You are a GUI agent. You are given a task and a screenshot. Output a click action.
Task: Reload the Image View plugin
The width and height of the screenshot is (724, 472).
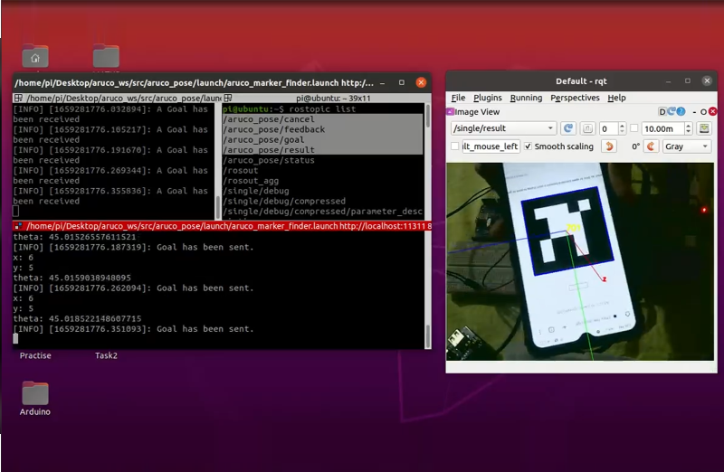pos(672,111)
